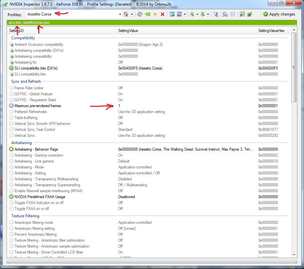Image resolution: width=304 pixels, height=269 pixels.
Task: Select the Maximum pre-rendered frames row
Action: pos(38,106)
